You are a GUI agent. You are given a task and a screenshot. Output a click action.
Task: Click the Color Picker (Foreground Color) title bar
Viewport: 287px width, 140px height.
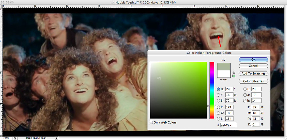(x=209, y=53)
